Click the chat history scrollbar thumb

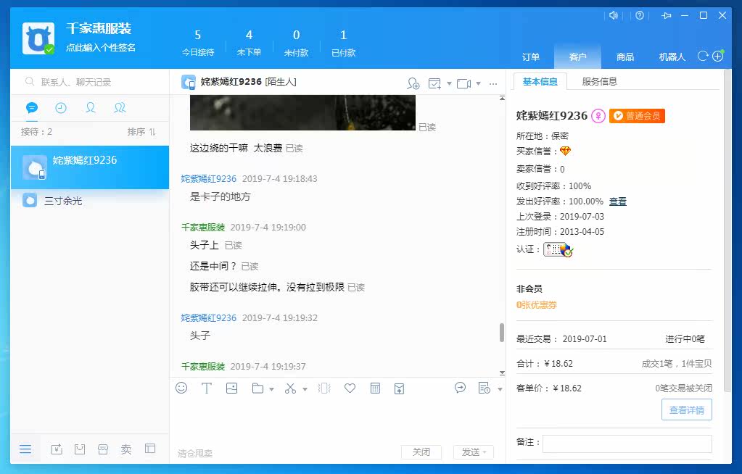point(502,333)
